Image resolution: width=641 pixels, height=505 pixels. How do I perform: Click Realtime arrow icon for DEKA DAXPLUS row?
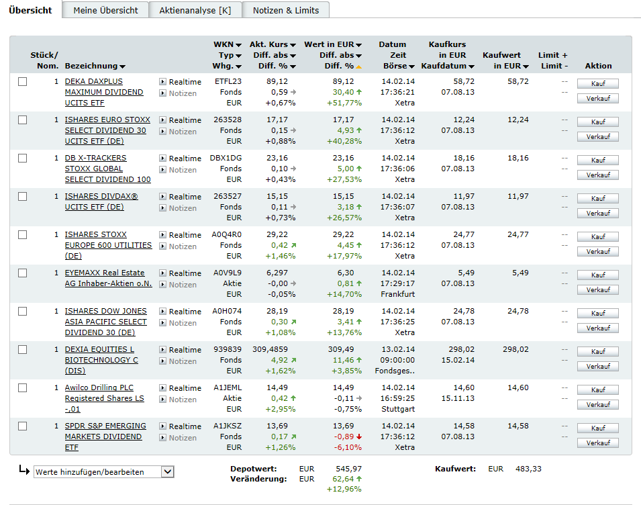pos(162,82)
